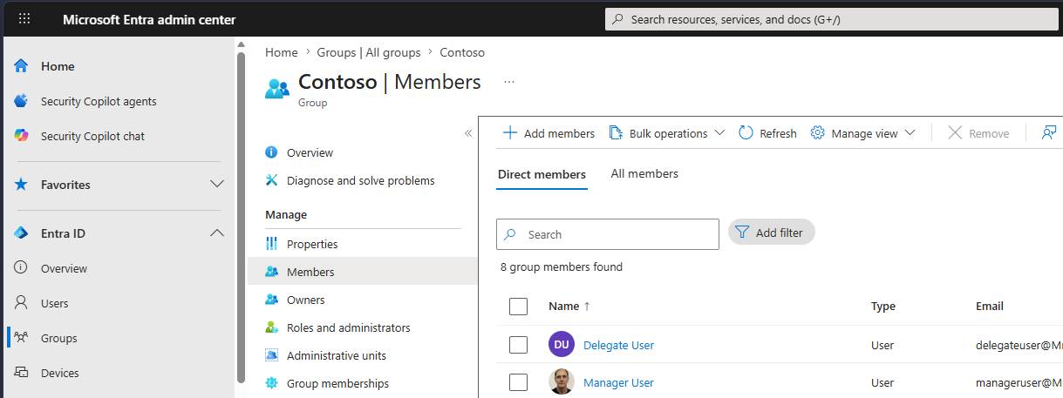Open the Bulk operations dropdown
The height and width of the screenshot is (398, 1063).
coord(667,133)
